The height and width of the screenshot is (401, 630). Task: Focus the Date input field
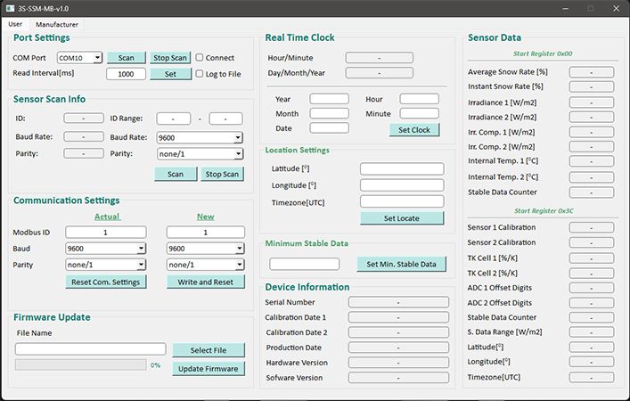[329, 128]
